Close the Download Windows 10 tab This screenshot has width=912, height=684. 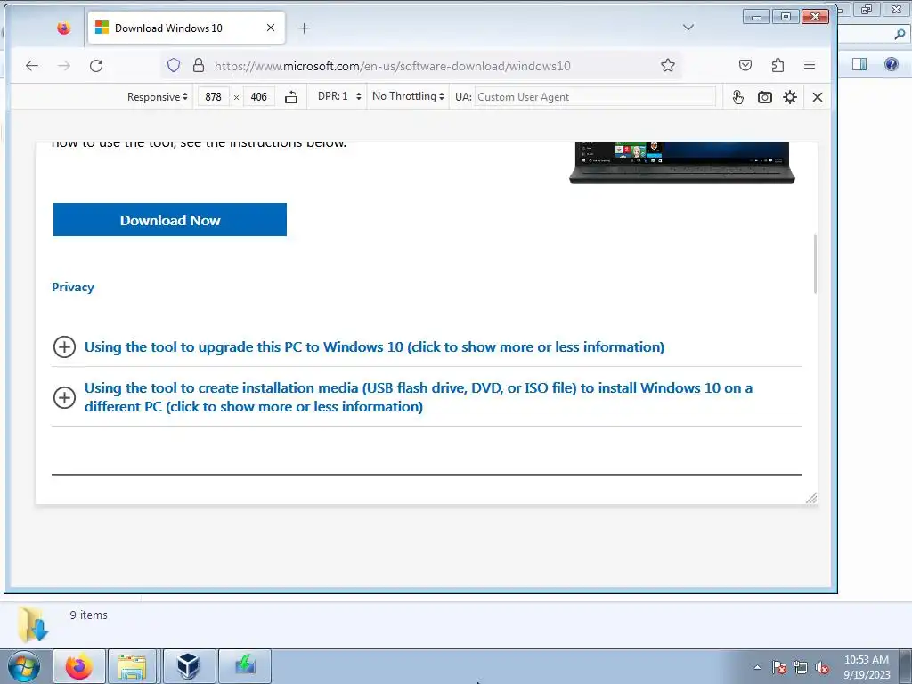pos(271,28)
